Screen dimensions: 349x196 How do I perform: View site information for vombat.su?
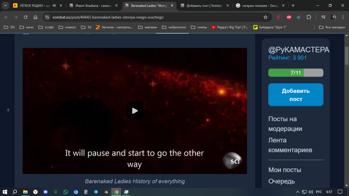click(x=47, y=17)
